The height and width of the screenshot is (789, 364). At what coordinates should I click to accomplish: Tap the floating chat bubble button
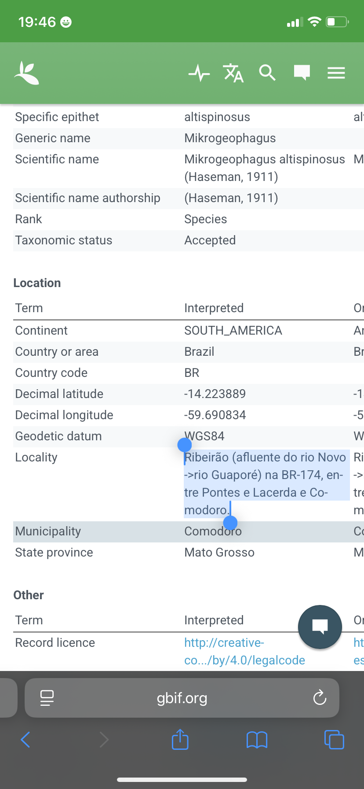coord(320,627)
